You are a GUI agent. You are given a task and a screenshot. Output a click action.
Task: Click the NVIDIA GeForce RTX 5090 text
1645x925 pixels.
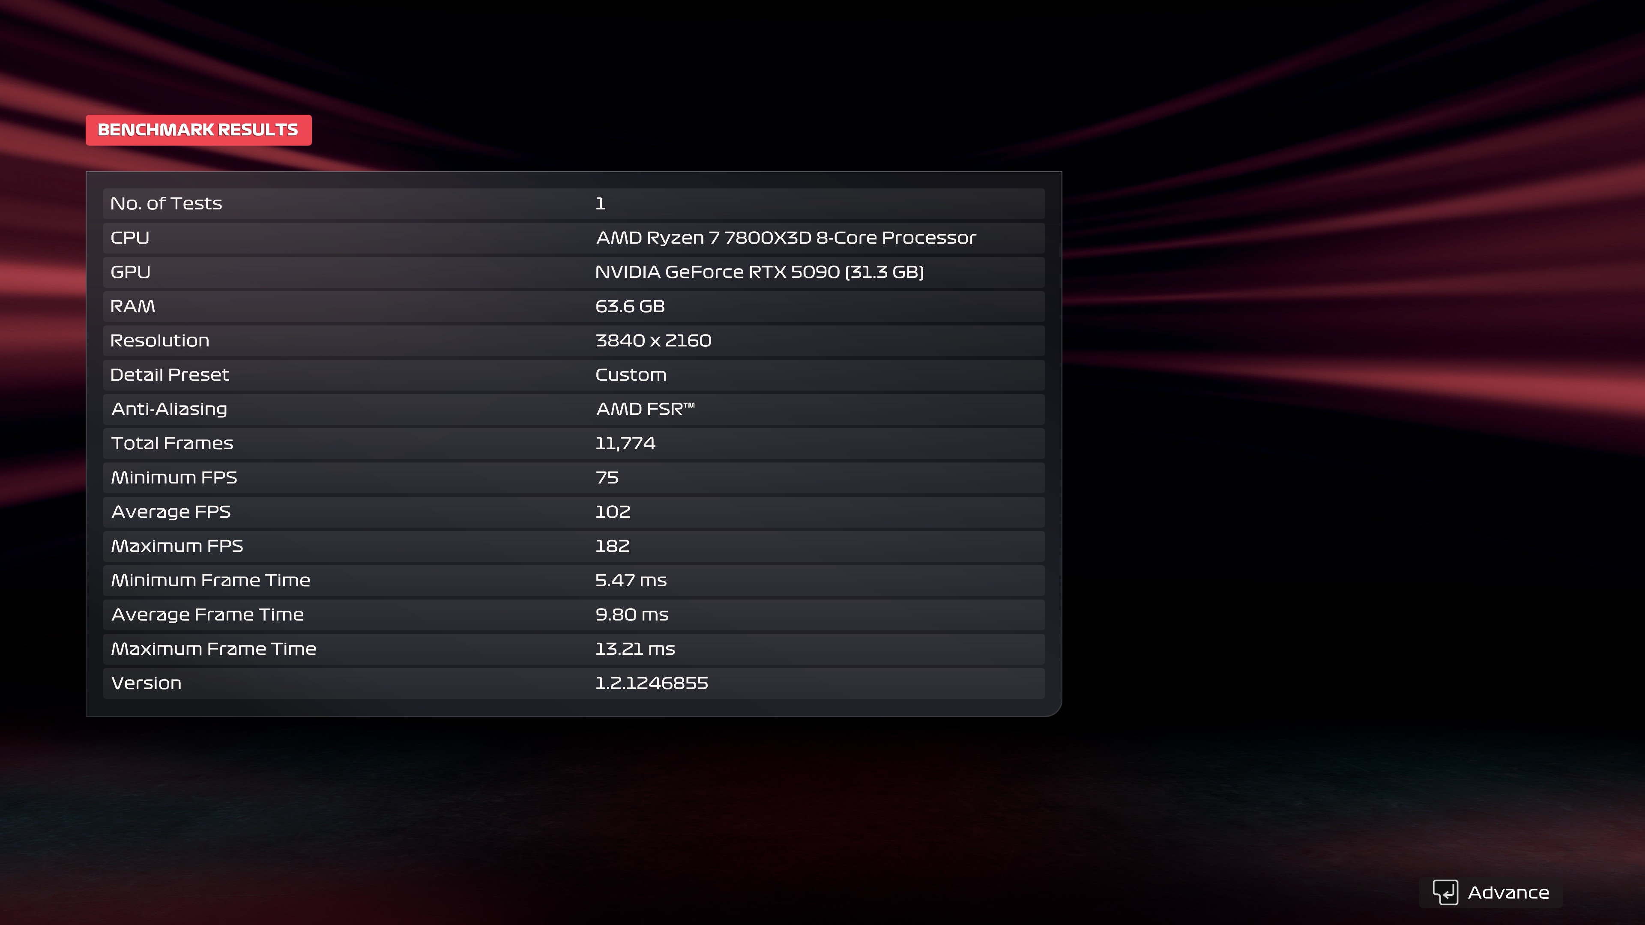click(x=759, y=273)
